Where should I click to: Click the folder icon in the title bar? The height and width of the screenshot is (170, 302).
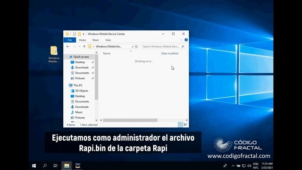coord(67,34)
